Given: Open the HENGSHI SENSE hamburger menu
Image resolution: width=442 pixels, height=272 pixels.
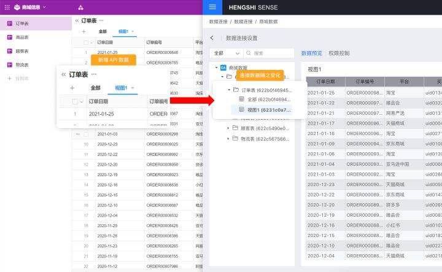Looking at the screenshot, I should (x=212, y=7).
